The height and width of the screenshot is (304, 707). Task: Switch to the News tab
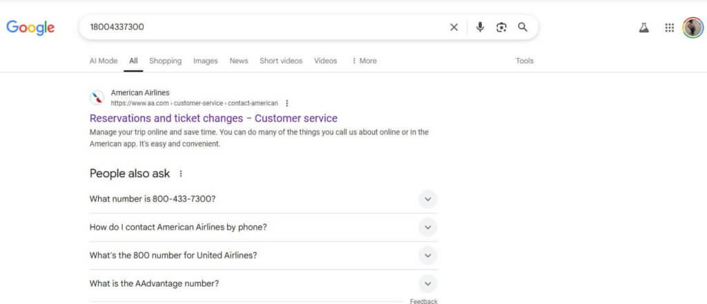point(238,61)
